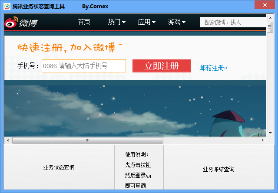Click the 使用说明: instruction text
The width and height of the screenshot is (278, 193).
[136, 154]
